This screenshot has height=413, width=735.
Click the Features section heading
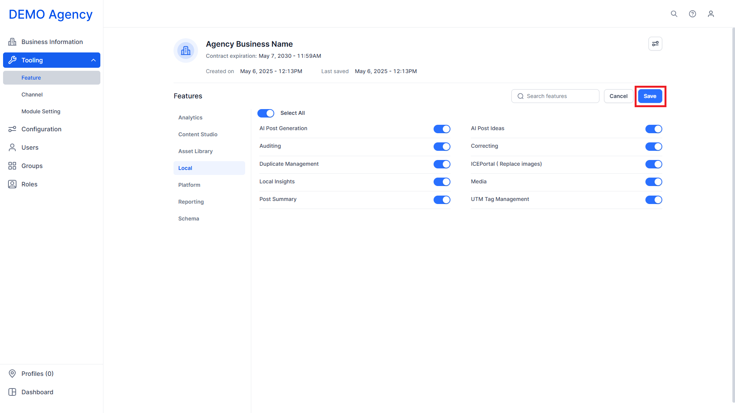(x=188, y=96)
